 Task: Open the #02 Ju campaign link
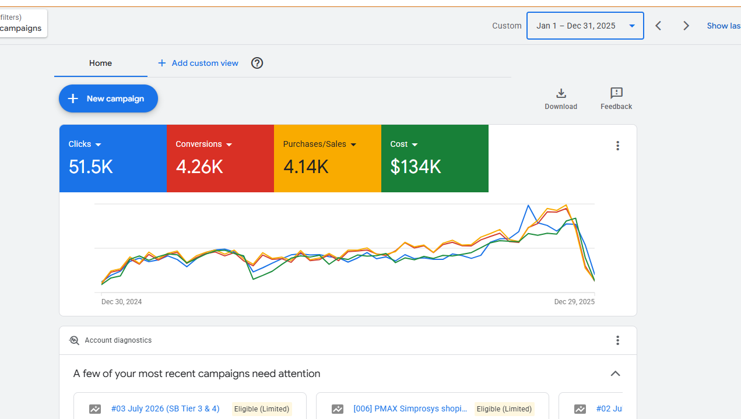coord(609,409)
